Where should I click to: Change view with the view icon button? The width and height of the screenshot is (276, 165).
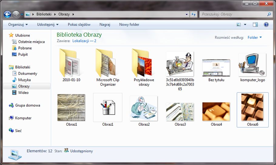pos(238,24)
